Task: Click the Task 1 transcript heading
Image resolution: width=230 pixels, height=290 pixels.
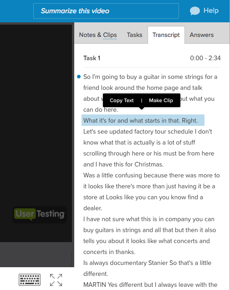Action: [x=92, y=58]
